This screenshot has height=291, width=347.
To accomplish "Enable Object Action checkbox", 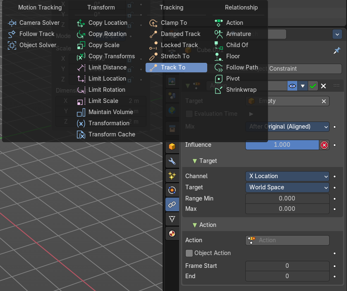I will [x=189, y=253].
